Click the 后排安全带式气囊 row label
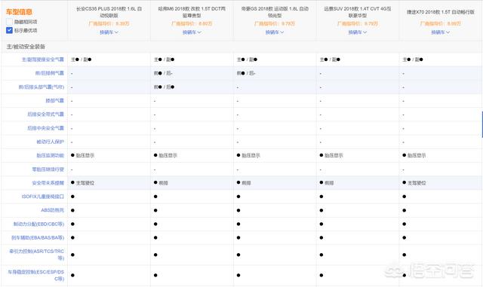The width and height of the screenshot is (483, 287). point(45,114)
